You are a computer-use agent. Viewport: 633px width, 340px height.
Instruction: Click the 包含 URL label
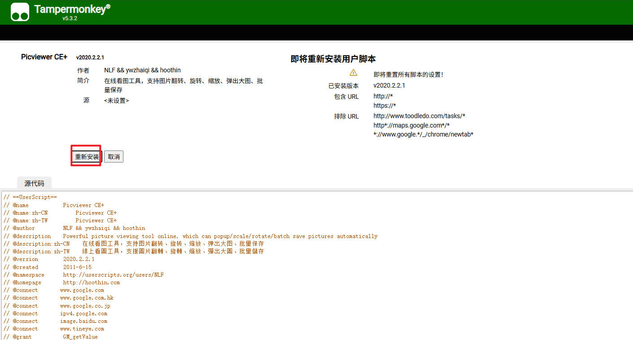pos(346,97)
